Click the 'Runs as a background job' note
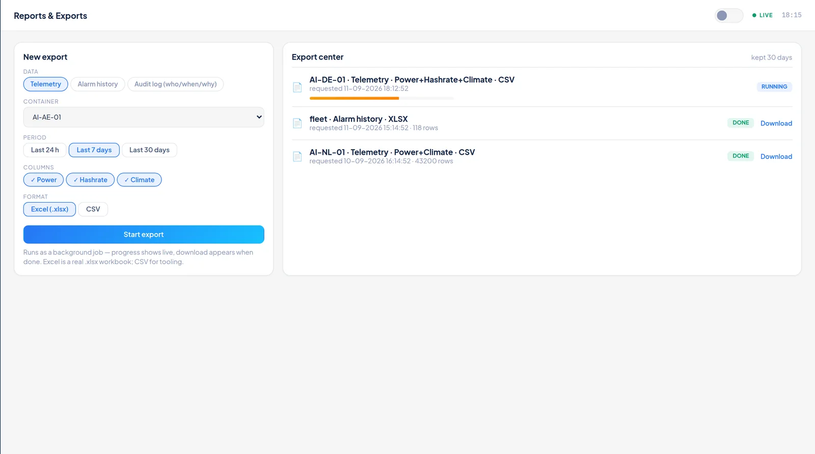 tap(139, 257)
